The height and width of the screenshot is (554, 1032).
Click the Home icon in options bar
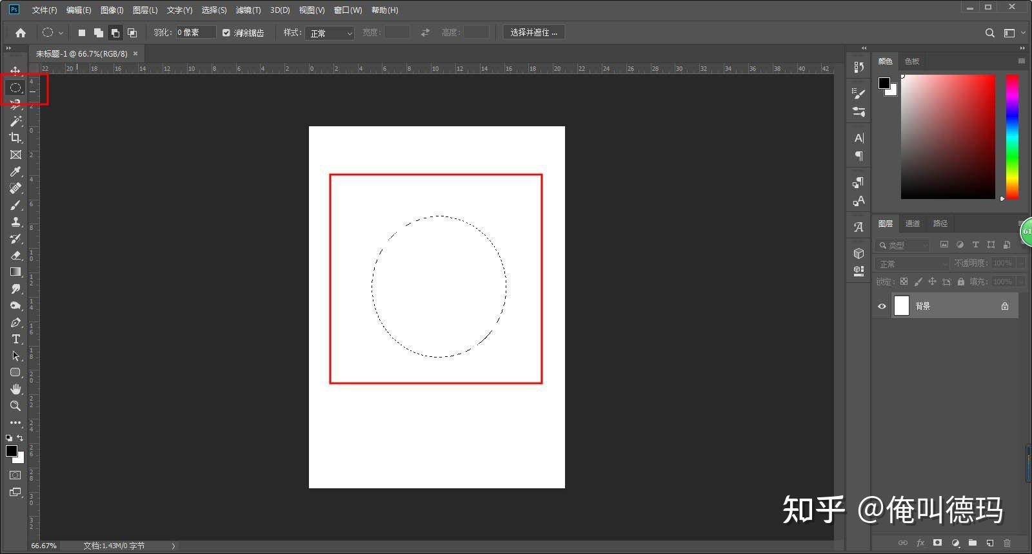[21, 33]
